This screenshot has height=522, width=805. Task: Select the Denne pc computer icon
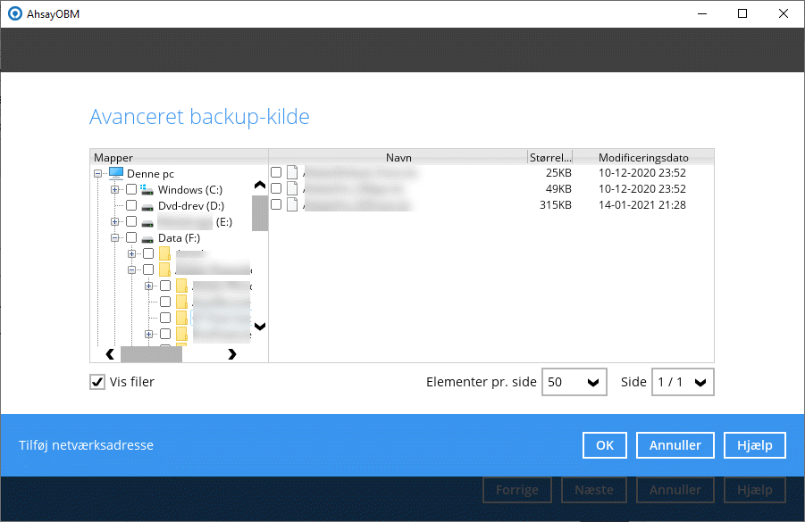[117, 173]
